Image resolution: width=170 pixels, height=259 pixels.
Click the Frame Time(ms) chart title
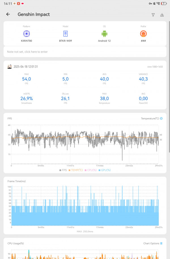point(16,181)
